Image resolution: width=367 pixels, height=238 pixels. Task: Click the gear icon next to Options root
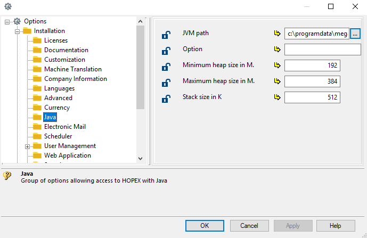[x=17, y=21]
